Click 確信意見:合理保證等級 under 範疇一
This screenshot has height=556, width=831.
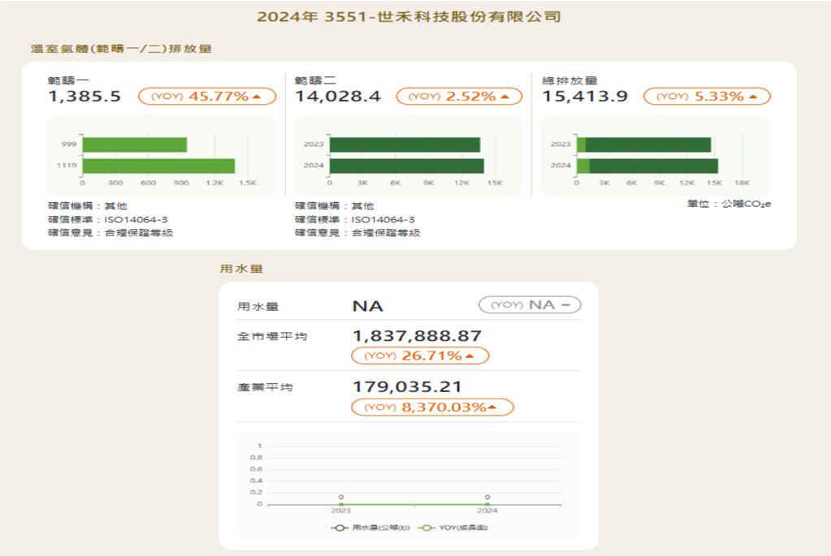tap(110, 232)
